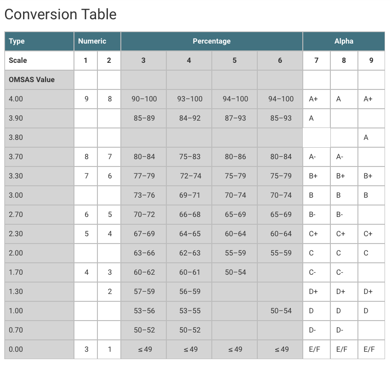Click the Type header cell

coord(39,41)
